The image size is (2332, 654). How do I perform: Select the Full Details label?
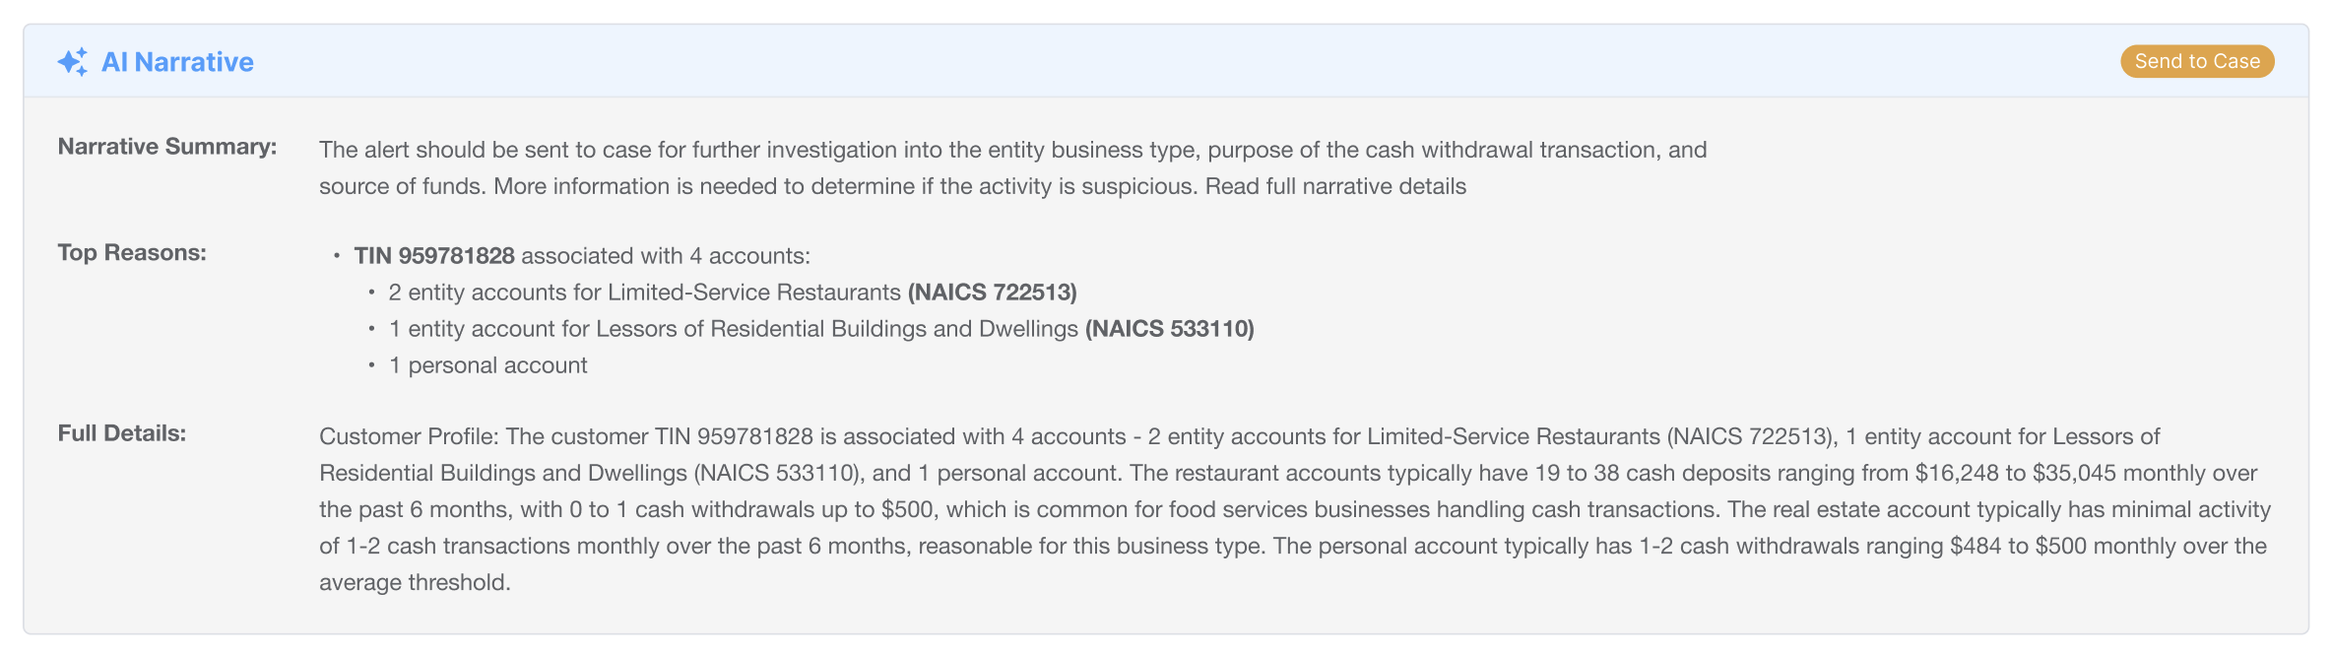click(121, 433)
